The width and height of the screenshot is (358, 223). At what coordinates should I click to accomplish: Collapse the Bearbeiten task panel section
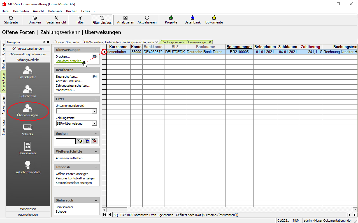(96, 70)
